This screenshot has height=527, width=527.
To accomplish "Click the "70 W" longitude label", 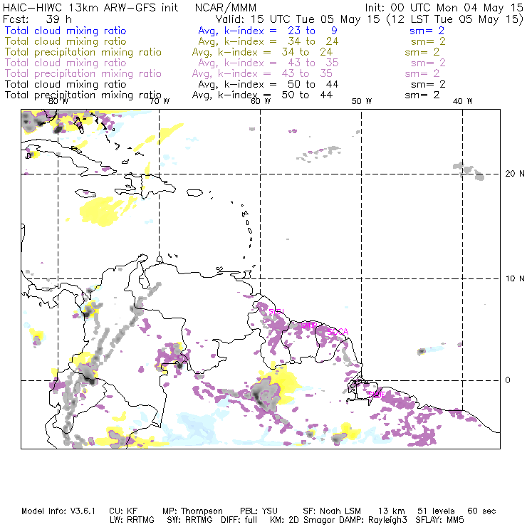I will [160, 101].
